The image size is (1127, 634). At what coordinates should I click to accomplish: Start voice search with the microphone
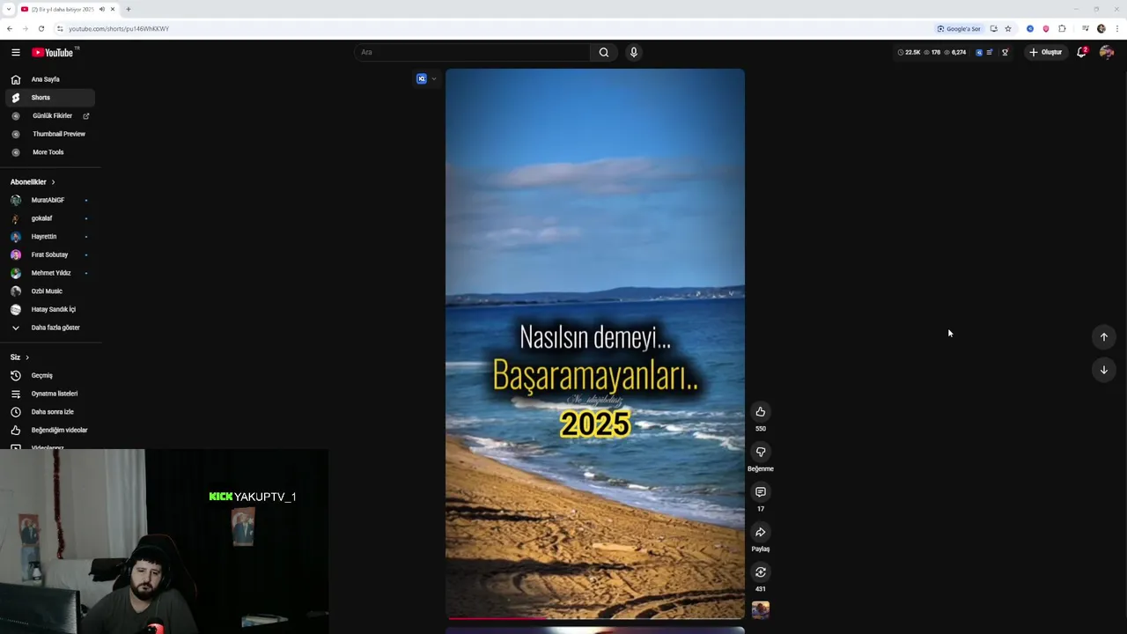click(633, 52)
